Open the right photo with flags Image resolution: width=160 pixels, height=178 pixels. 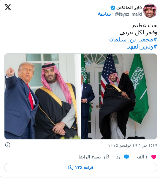click(119, 96)
